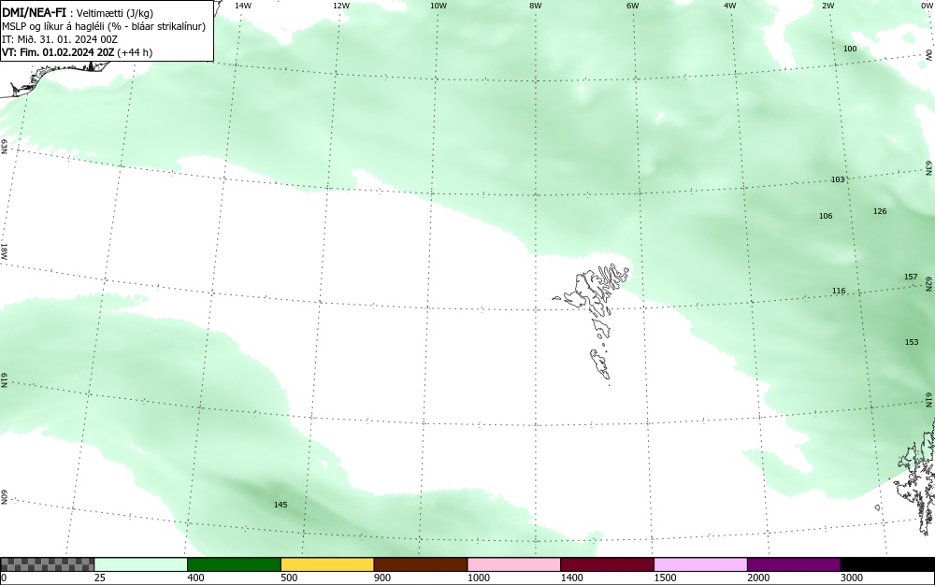Click the legend value 1400
The image size is (935, 585).
571,578
